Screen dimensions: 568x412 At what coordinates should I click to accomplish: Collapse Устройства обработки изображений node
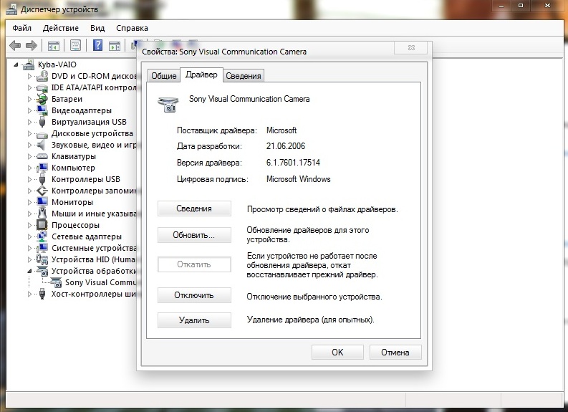29,271
